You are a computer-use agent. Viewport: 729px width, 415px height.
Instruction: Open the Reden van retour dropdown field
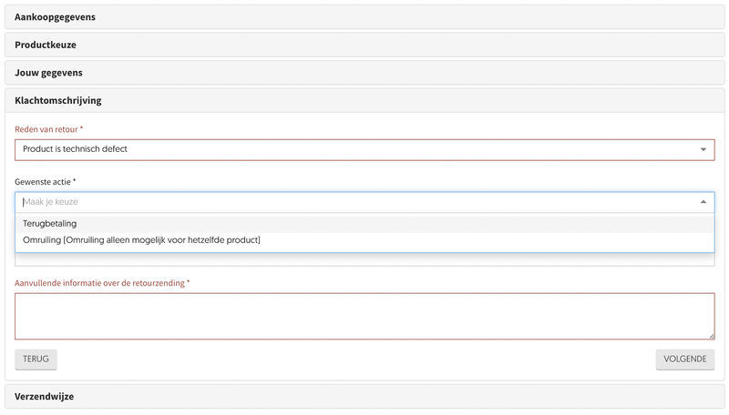point(355,149)
